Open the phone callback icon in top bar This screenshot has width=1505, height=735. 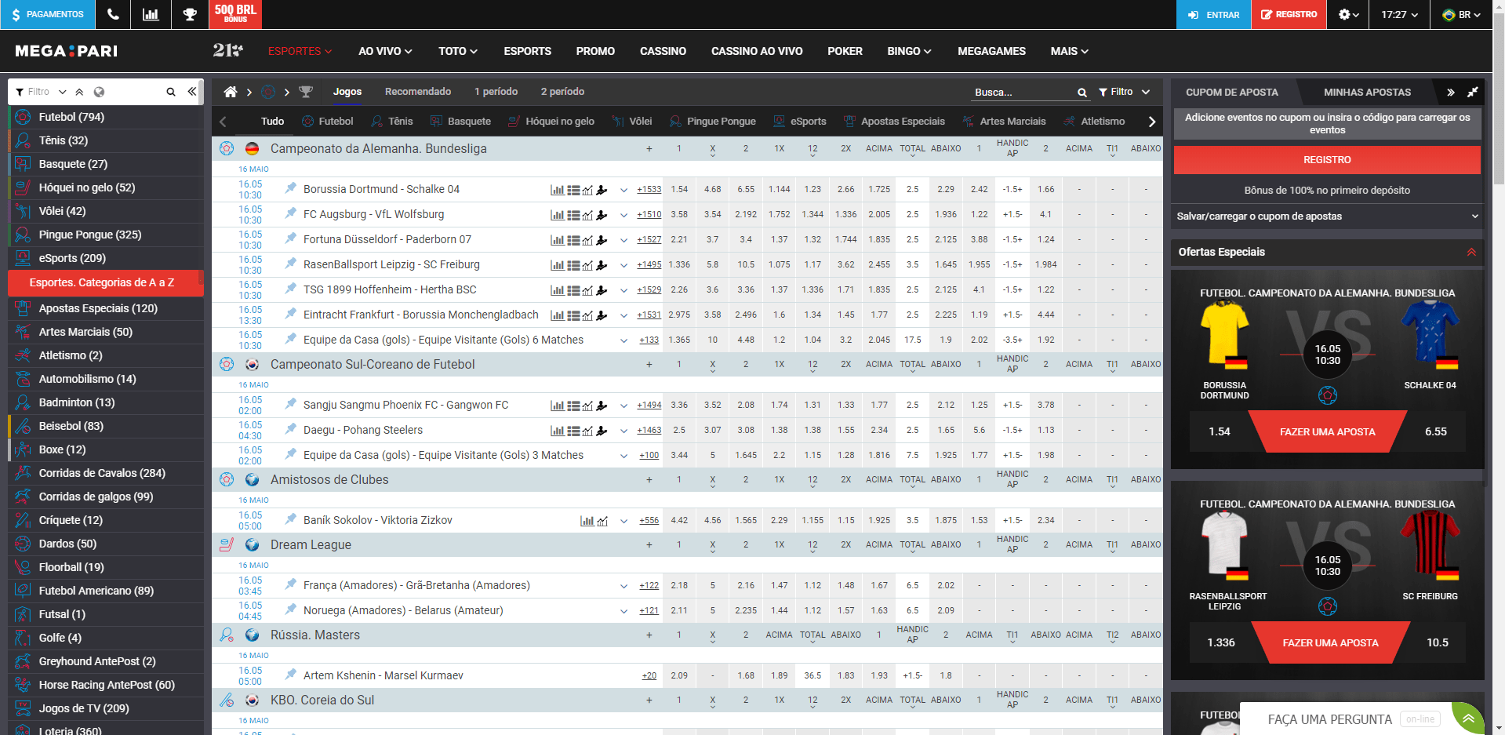[x=113, y=14]
